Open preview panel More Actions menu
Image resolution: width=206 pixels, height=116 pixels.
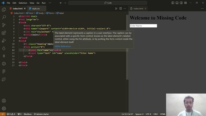pyautogui.click(x=202, y=9)
